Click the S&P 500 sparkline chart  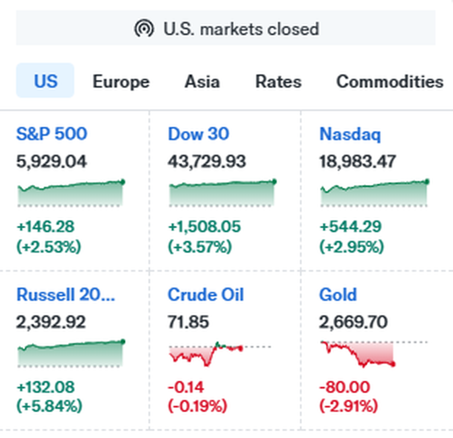click(x=71, y=193)
